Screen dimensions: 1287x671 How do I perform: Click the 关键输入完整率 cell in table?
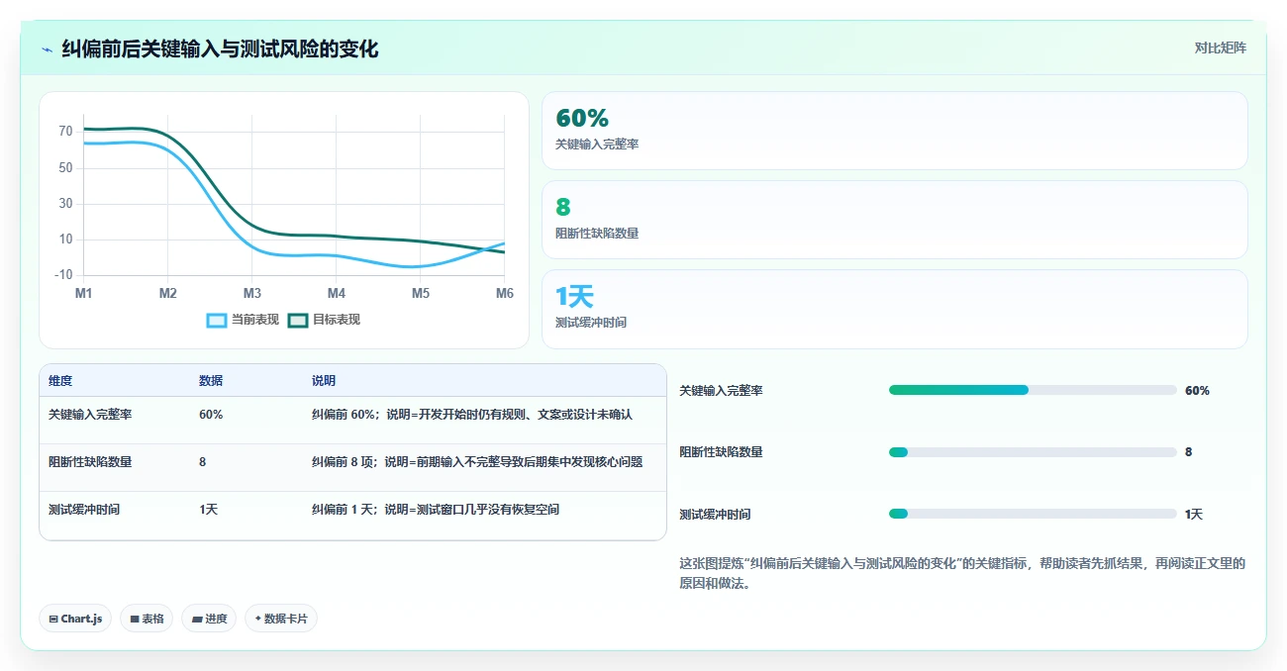point(90,415)
